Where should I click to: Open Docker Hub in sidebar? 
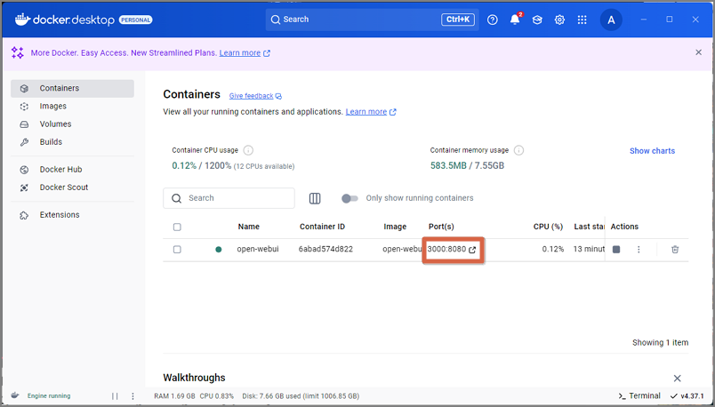click(x=72, y=169)
